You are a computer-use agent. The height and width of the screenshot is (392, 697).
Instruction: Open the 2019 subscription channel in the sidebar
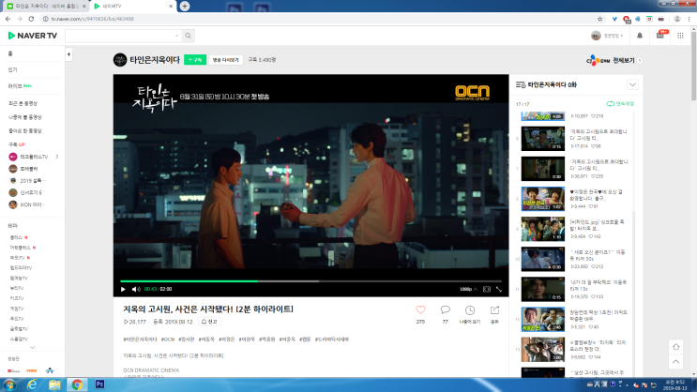[26, 180]
